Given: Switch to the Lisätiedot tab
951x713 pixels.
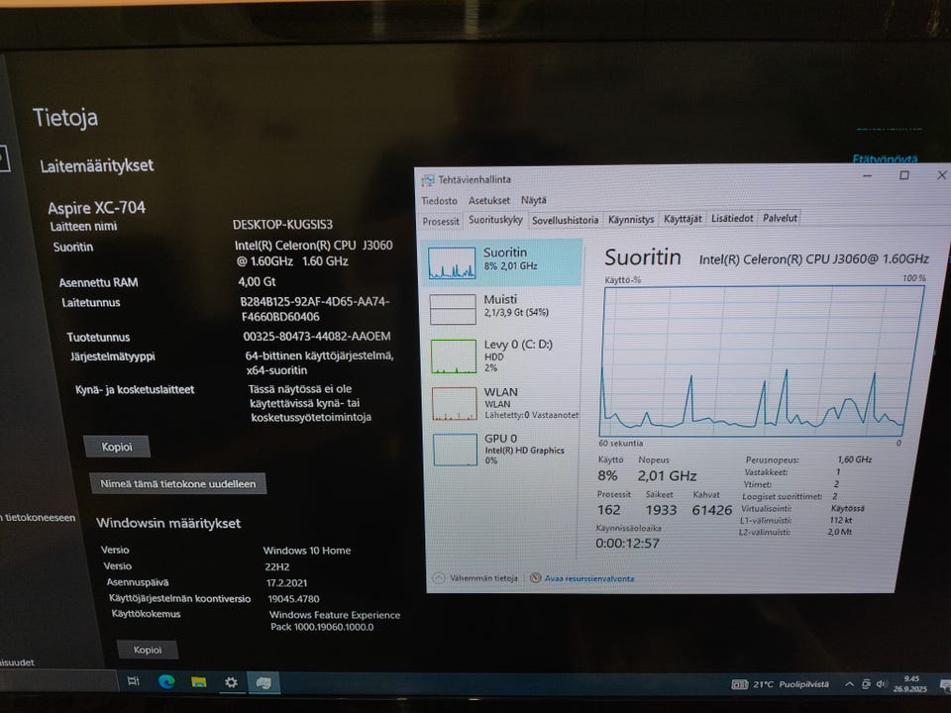Looking at the screenshot, I should tap(732, 218).
